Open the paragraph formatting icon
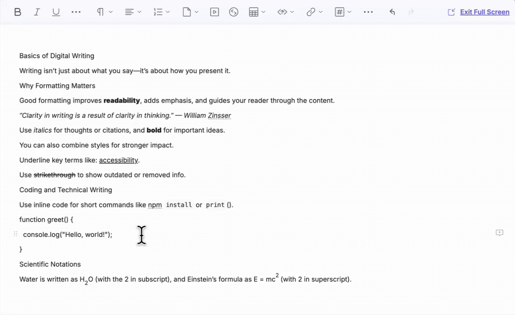This screenshot has width=515, height=315. point(101,12)
